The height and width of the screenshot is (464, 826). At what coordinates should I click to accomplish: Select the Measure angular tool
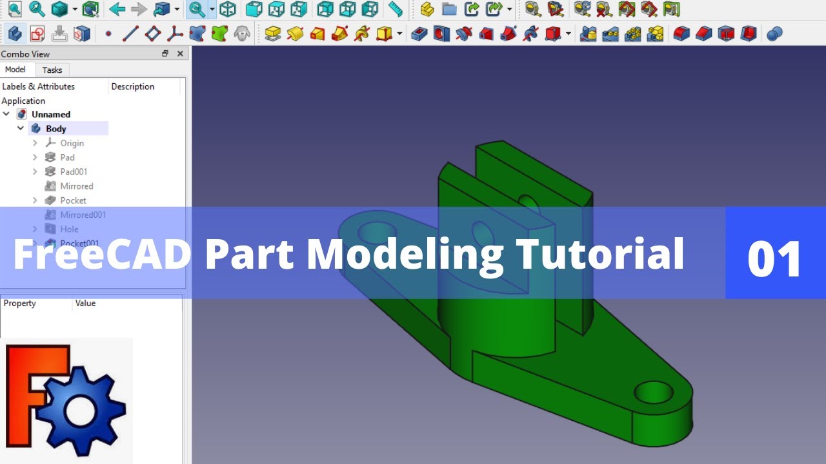click(554, 9)
